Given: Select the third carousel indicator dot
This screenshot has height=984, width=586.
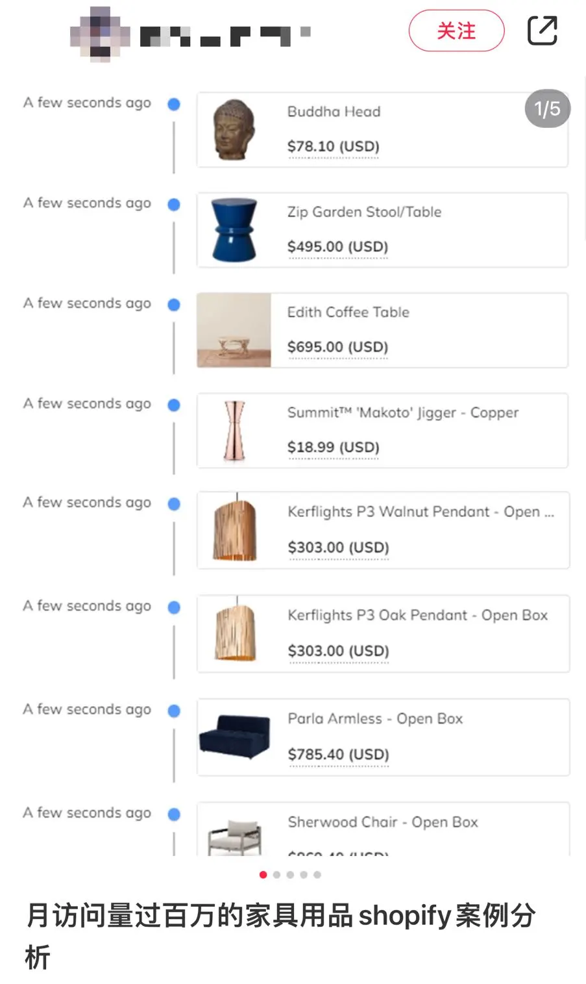Looking at the screenshot, I should point(290,875).
